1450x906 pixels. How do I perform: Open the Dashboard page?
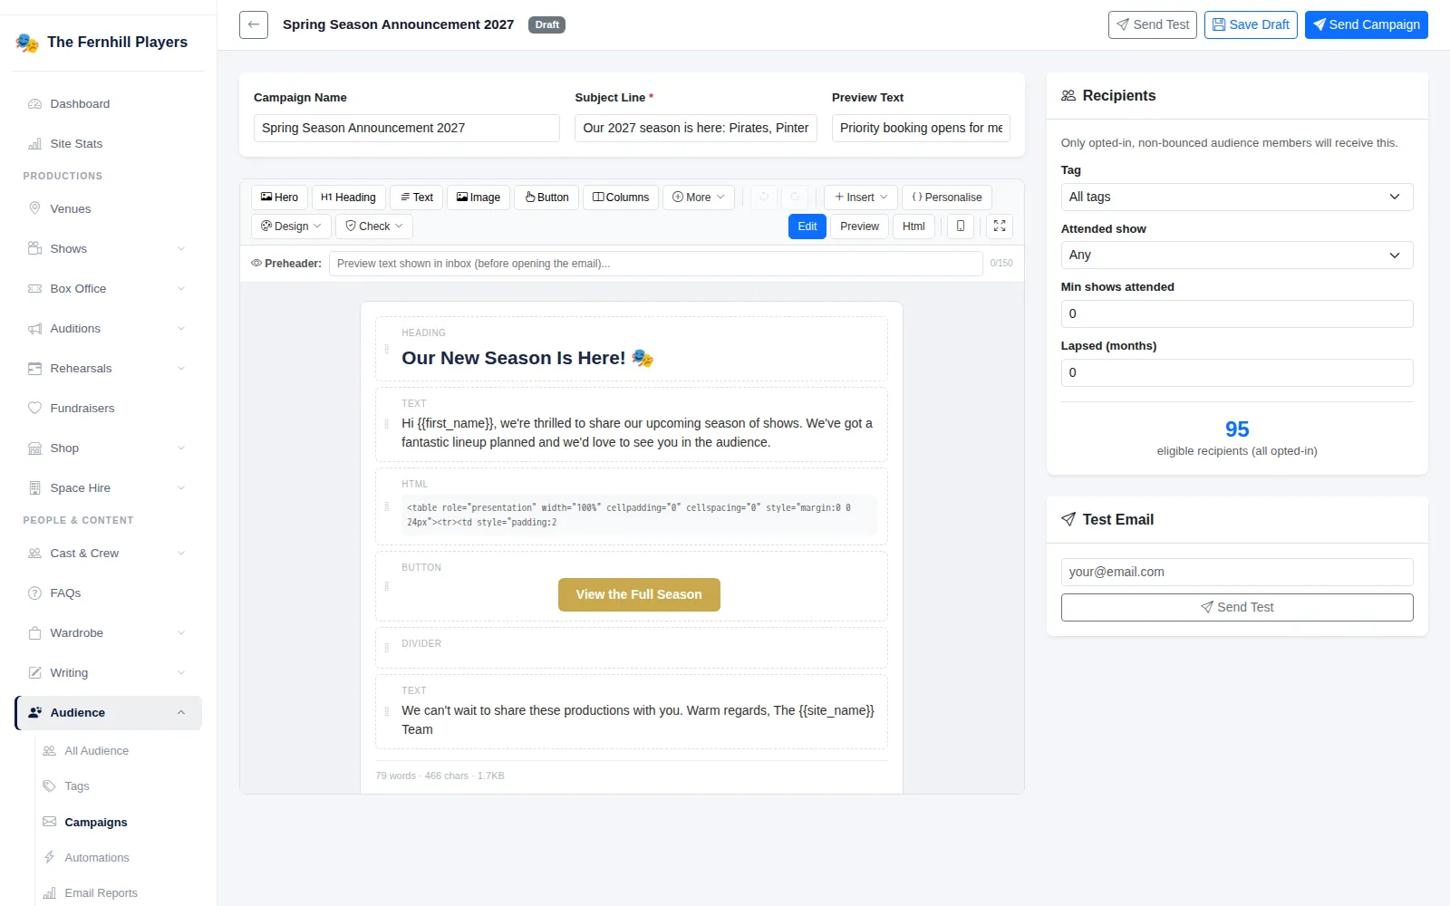pos(109,104)
